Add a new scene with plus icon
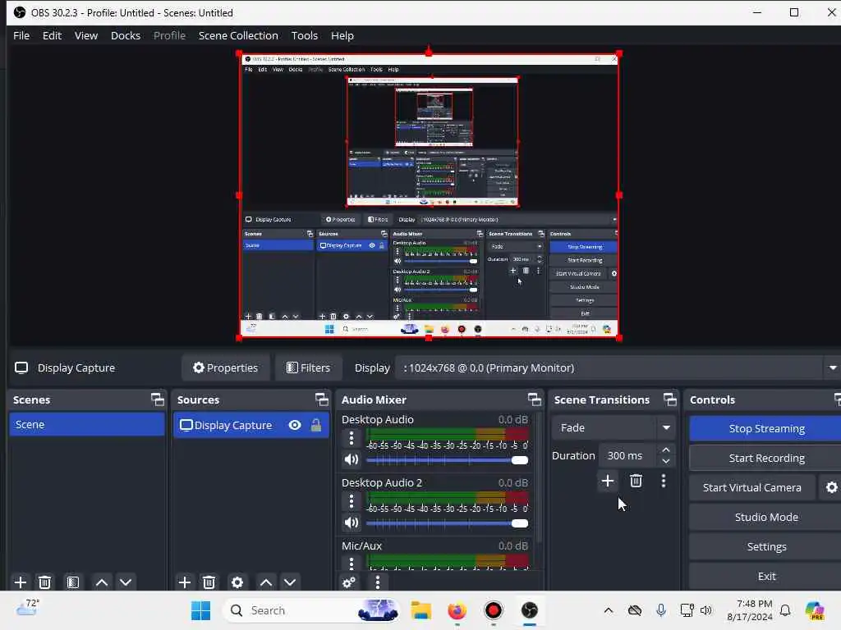This screenshot has height=630, width=841. (x=21, y=582)
